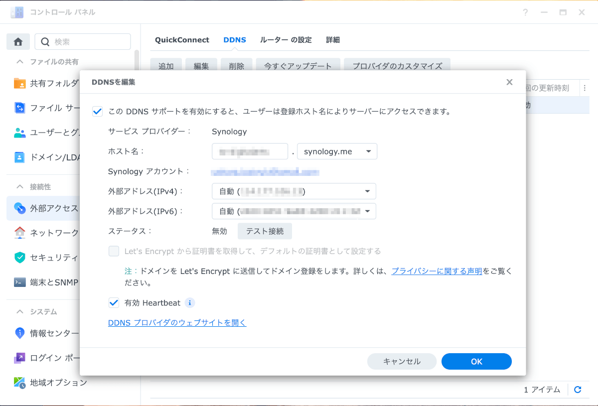
Task: Open the プライバシーに関する声明 link
Action: [437, 271]
